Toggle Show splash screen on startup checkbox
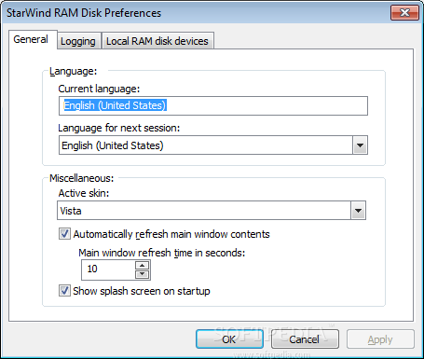424x359 pixels. click(x=64, y=291)
